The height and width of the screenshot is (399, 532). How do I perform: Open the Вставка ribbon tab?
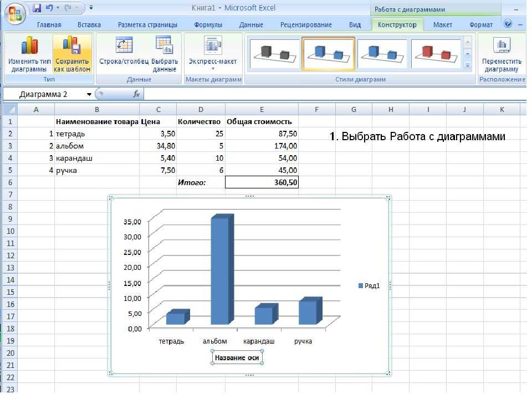click(89, 25)
